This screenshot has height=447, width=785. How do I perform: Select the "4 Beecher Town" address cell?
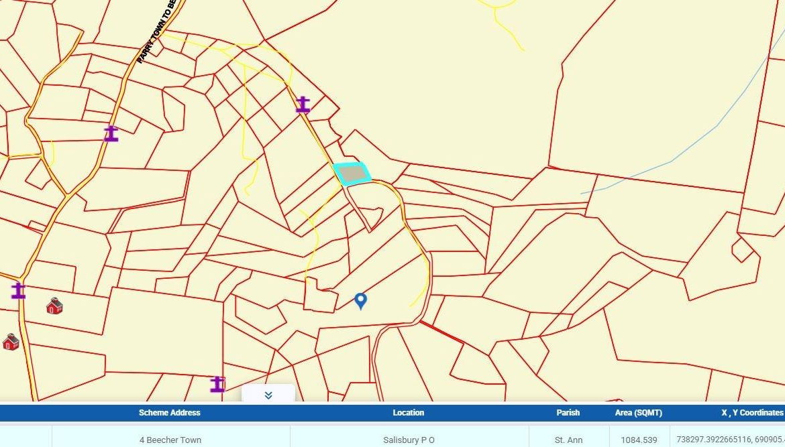pos(170,440)
